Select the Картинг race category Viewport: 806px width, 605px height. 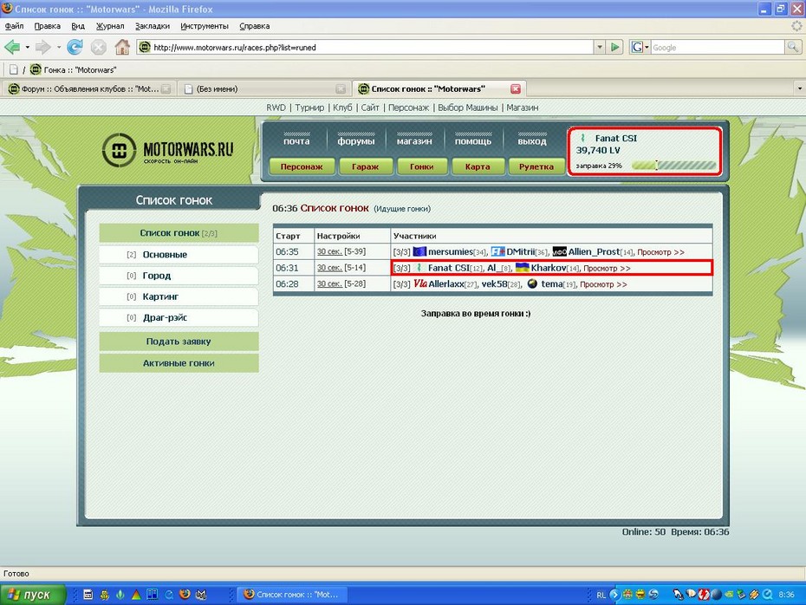(179, 296)
